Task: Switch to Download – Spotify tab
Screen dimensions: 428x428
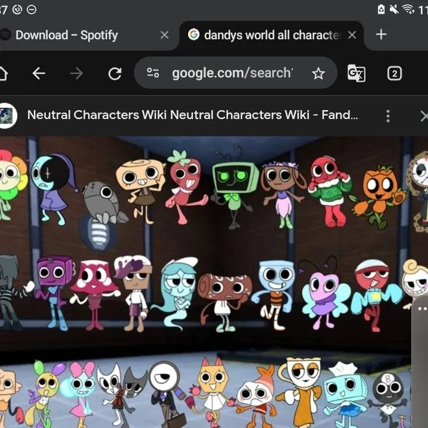Action: 67,35
